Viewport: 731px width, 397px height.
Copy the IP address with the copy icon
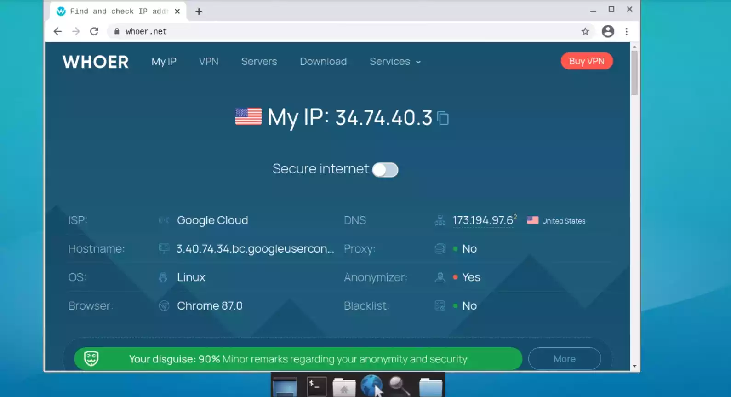tap(443, 118)
